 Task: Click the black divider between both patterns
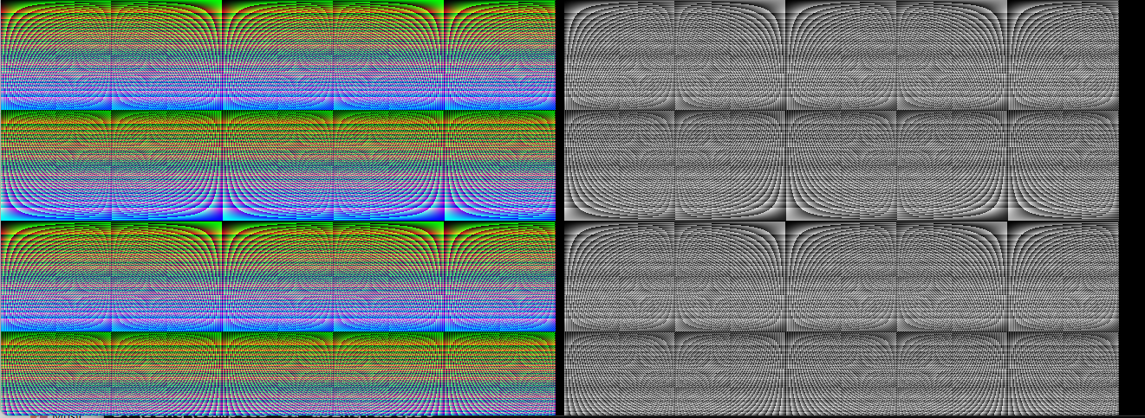[560, 208]
